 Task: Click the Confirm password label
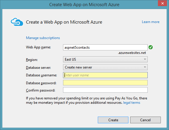point(41,90)
